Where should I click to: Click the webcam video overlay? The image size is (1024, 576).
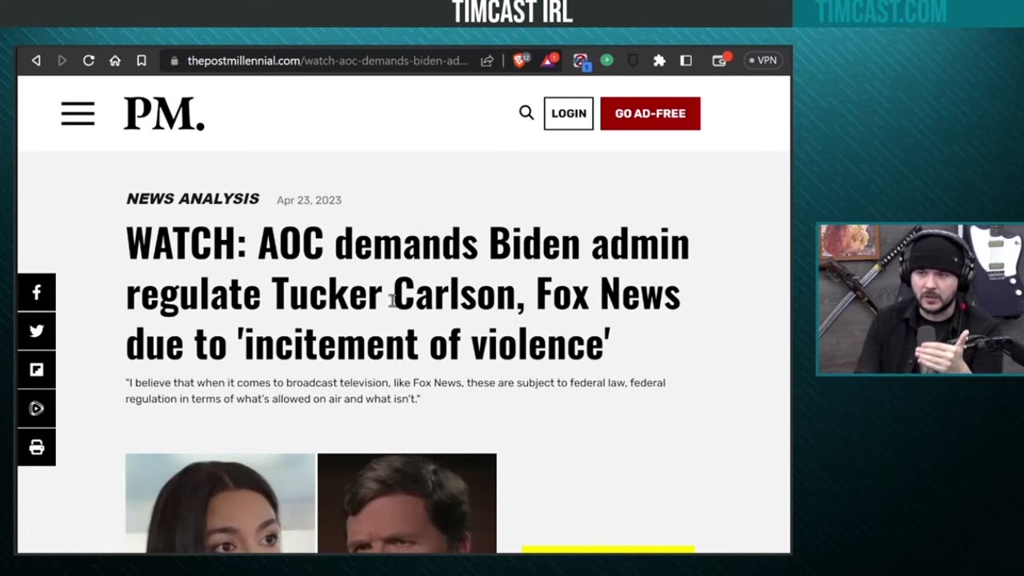point(920,299)
